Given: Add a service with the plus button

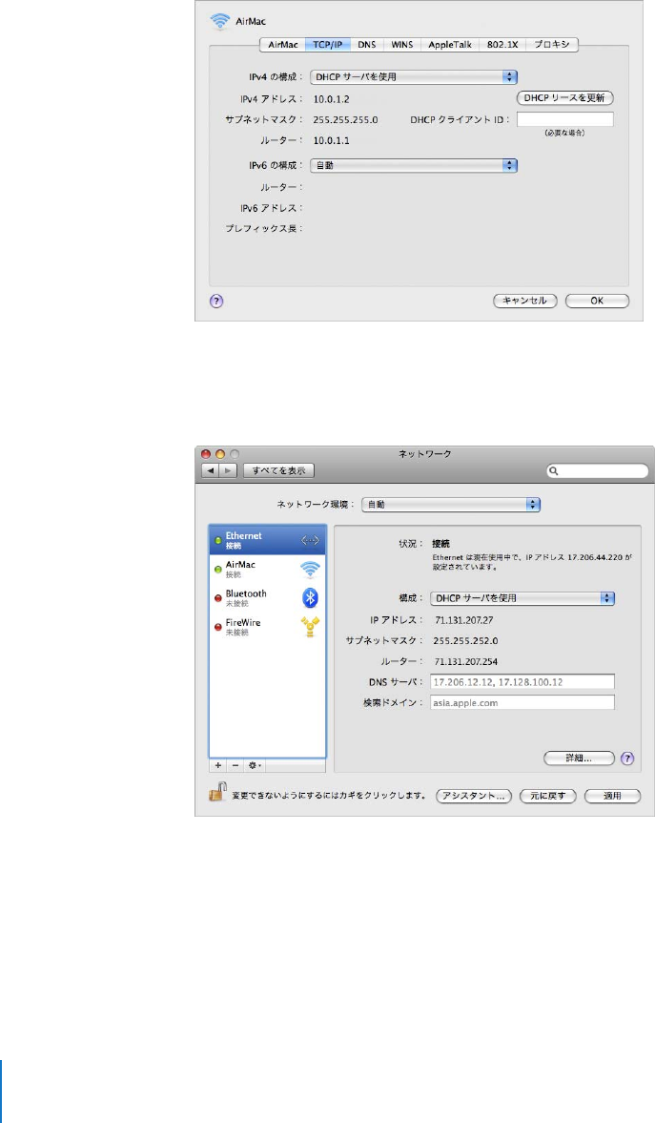Looking at the screenshot, I should point(218,765).
